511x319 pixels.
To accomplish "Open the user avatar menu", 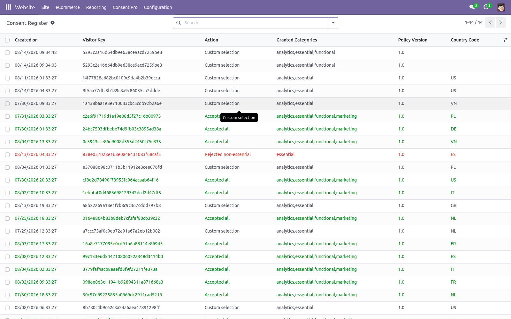I will (x=501, y=7).
